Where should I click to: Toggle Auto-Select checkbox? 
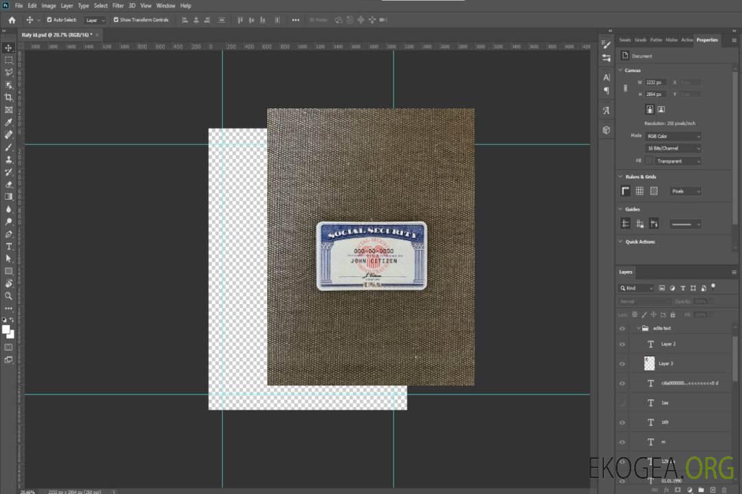tap(49, 20)
